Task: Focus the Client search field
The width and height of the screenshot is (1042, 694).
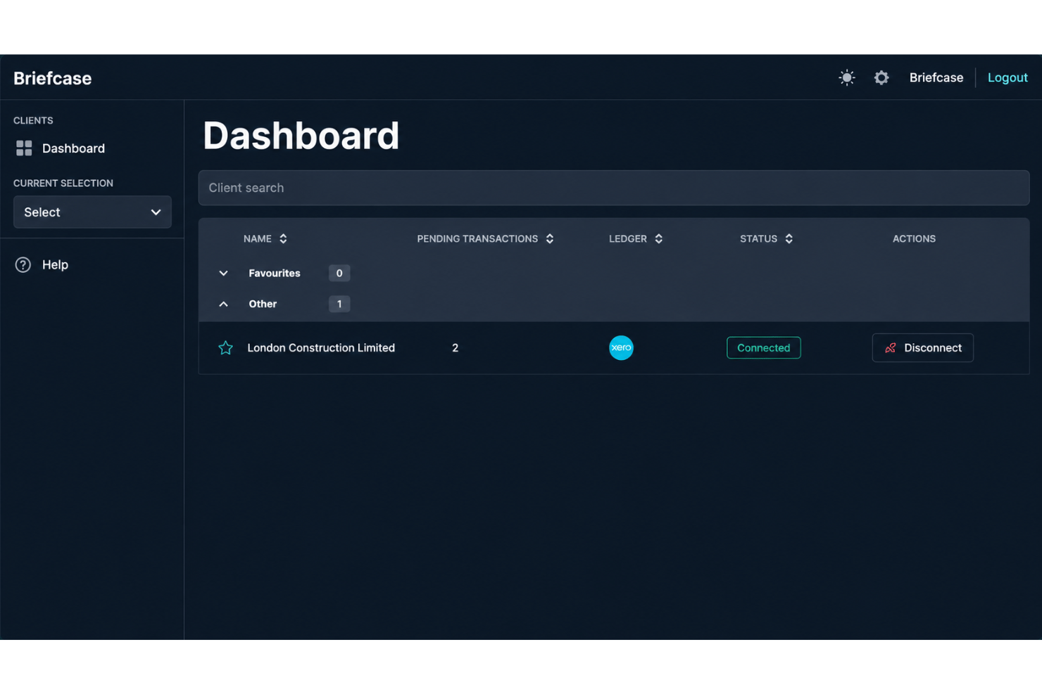Action: pos(613,188)
